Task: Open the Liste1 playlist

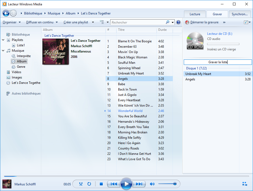Action: pos(21,45)
